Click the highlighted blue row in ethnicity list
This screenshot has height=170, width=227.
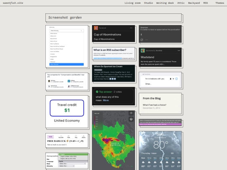pos(66,64)
